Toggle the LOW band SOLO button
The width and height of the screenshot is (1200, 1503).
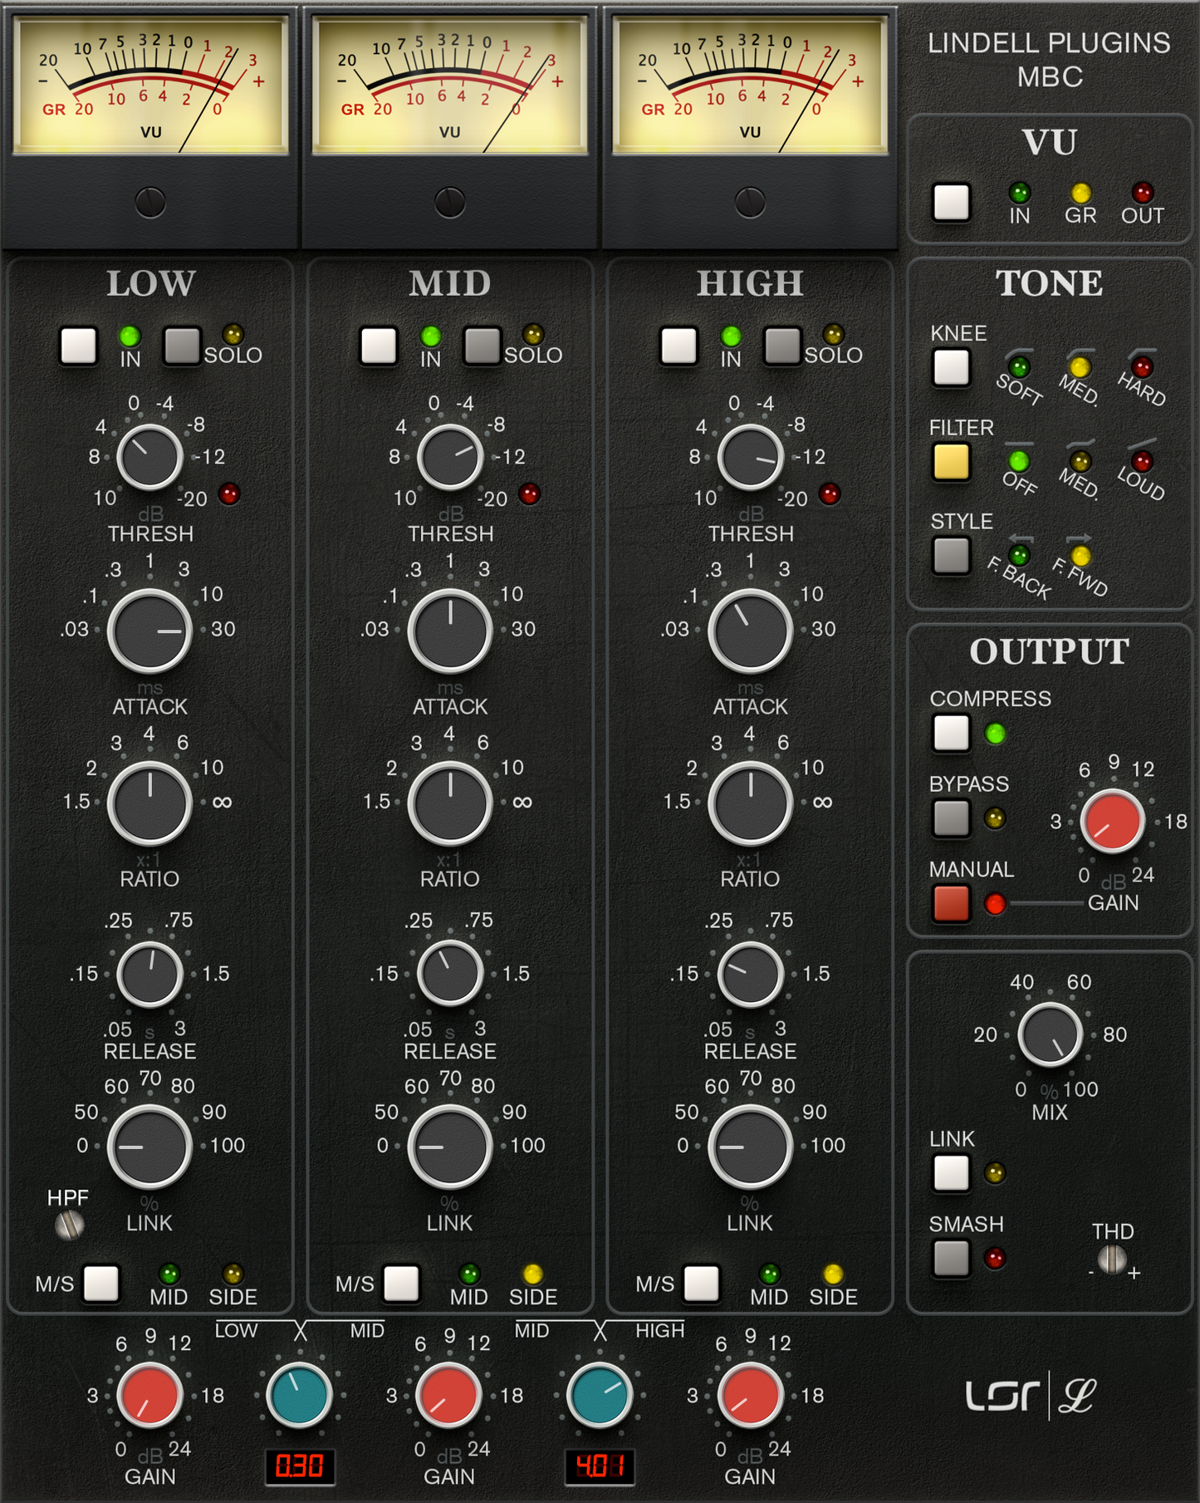coord(182,346)
